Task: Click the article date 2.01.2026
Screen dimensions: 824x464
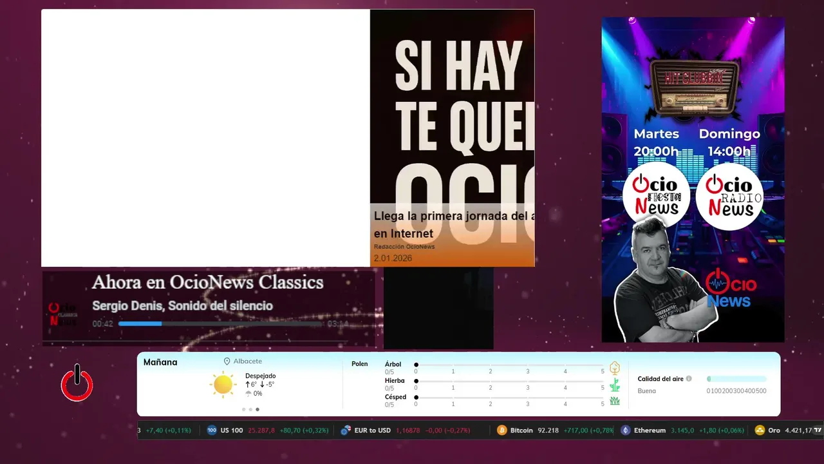Action: (x=393, y=258)
